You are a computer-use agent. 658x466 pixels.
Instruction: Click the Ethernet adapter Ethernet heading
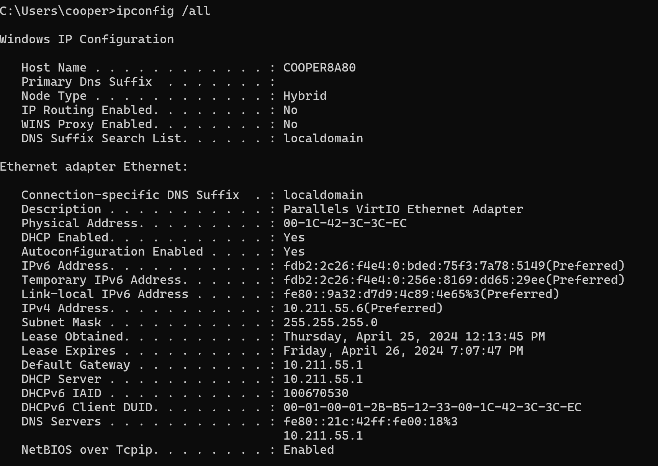(94, 166)
